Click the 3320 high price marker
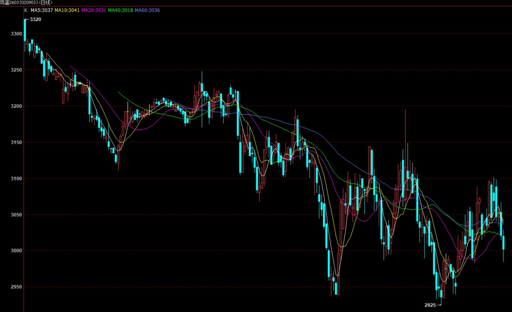512x312 pixels. pyautogui.click(x=35, y=19)
